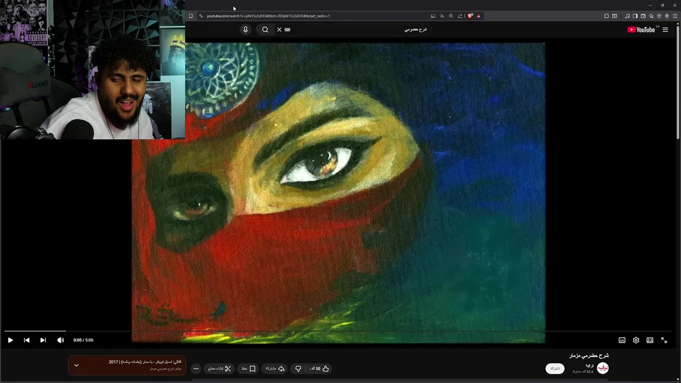Translate this page icon

442,16
